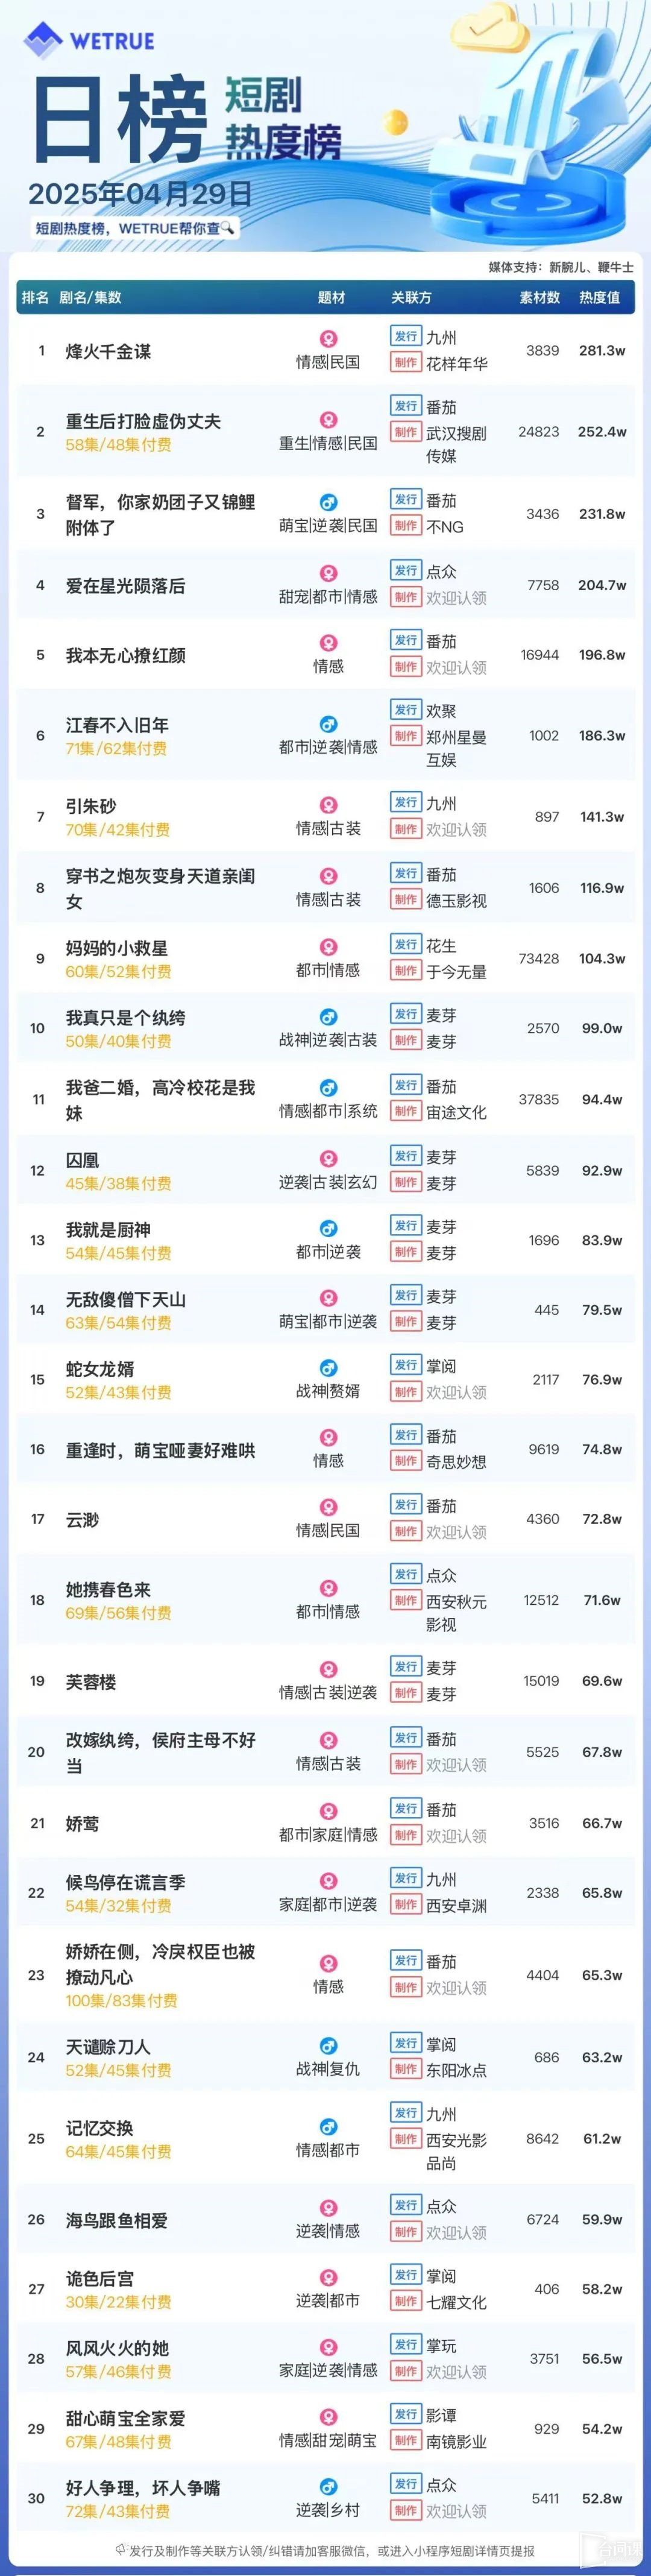Click the female icon in 烽火千金谋 row
Image resolution: width=651 pixels, height=2576 pixels.
328,339
